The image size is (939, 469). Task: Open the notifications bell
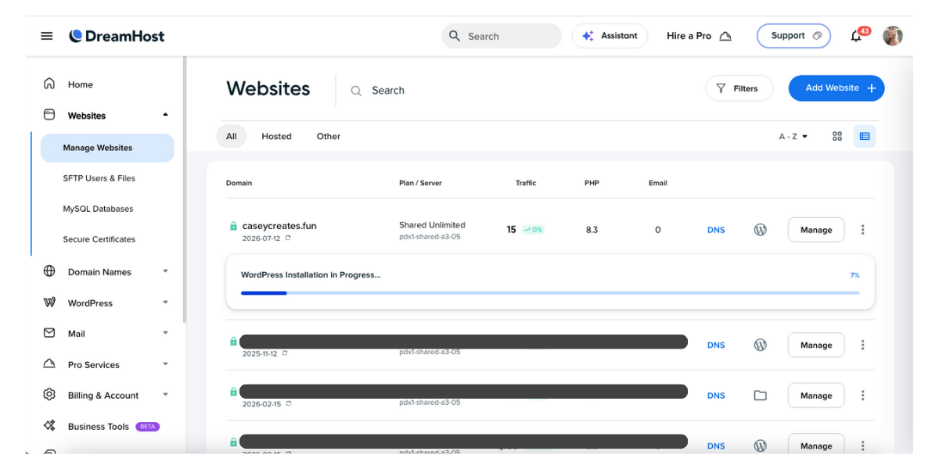click(856, 36)
